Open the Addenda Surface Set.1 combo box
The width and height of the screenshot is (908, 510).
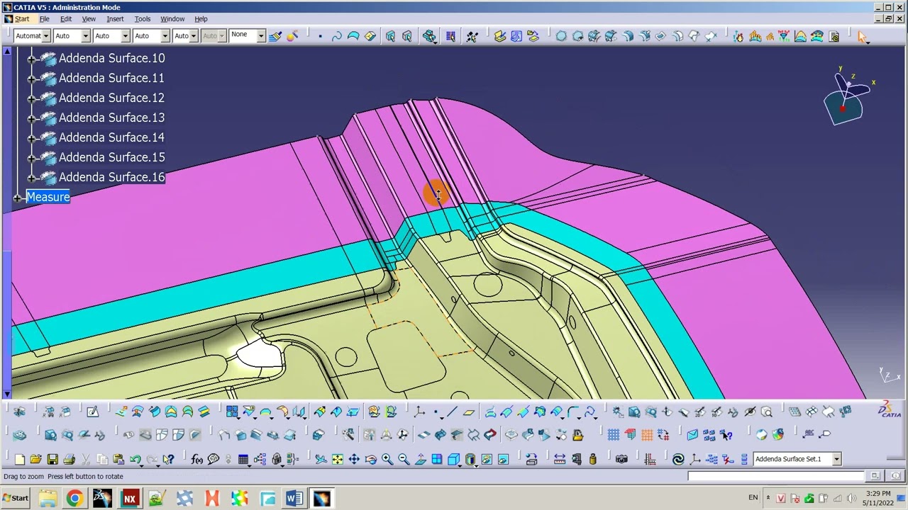[x=836, y=459]
